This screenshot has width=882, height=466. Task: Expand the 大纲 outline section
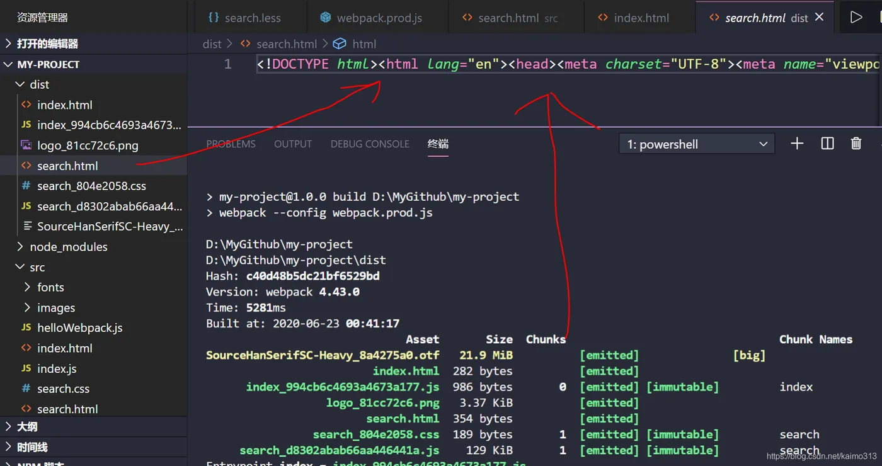(x=93, y=426)
